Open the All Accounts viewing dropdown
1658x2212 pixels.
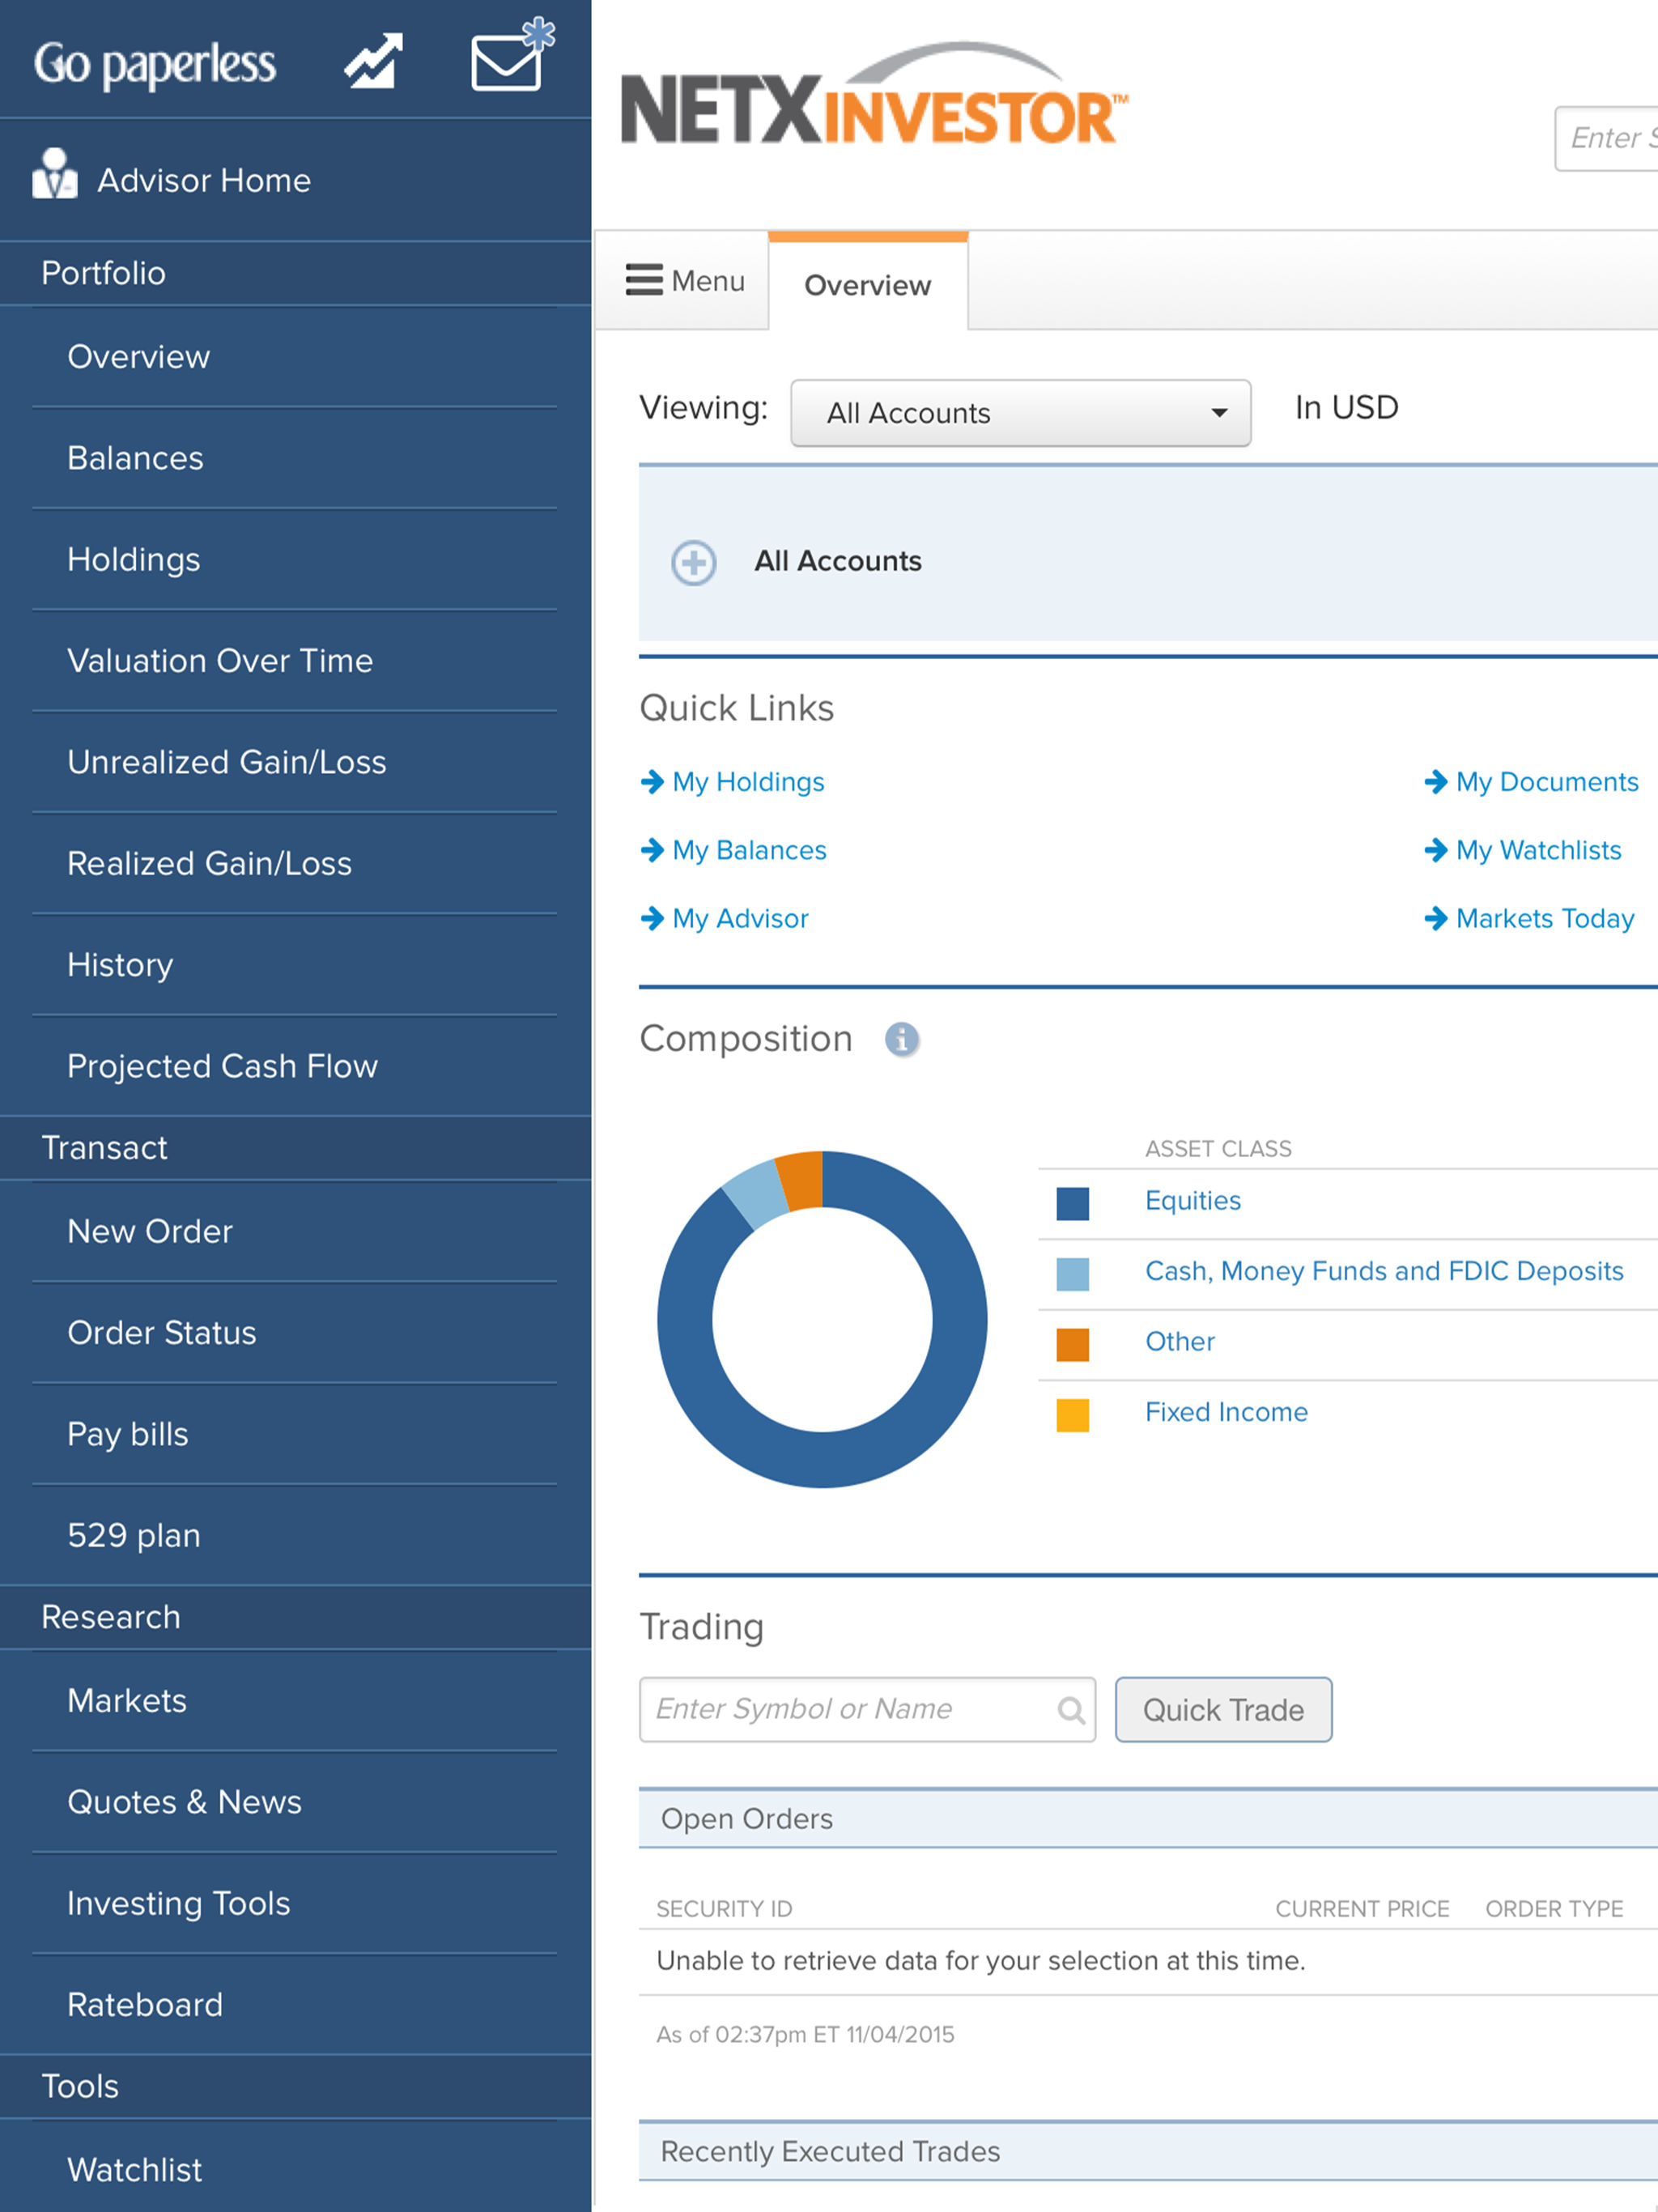coord(1020,413)
